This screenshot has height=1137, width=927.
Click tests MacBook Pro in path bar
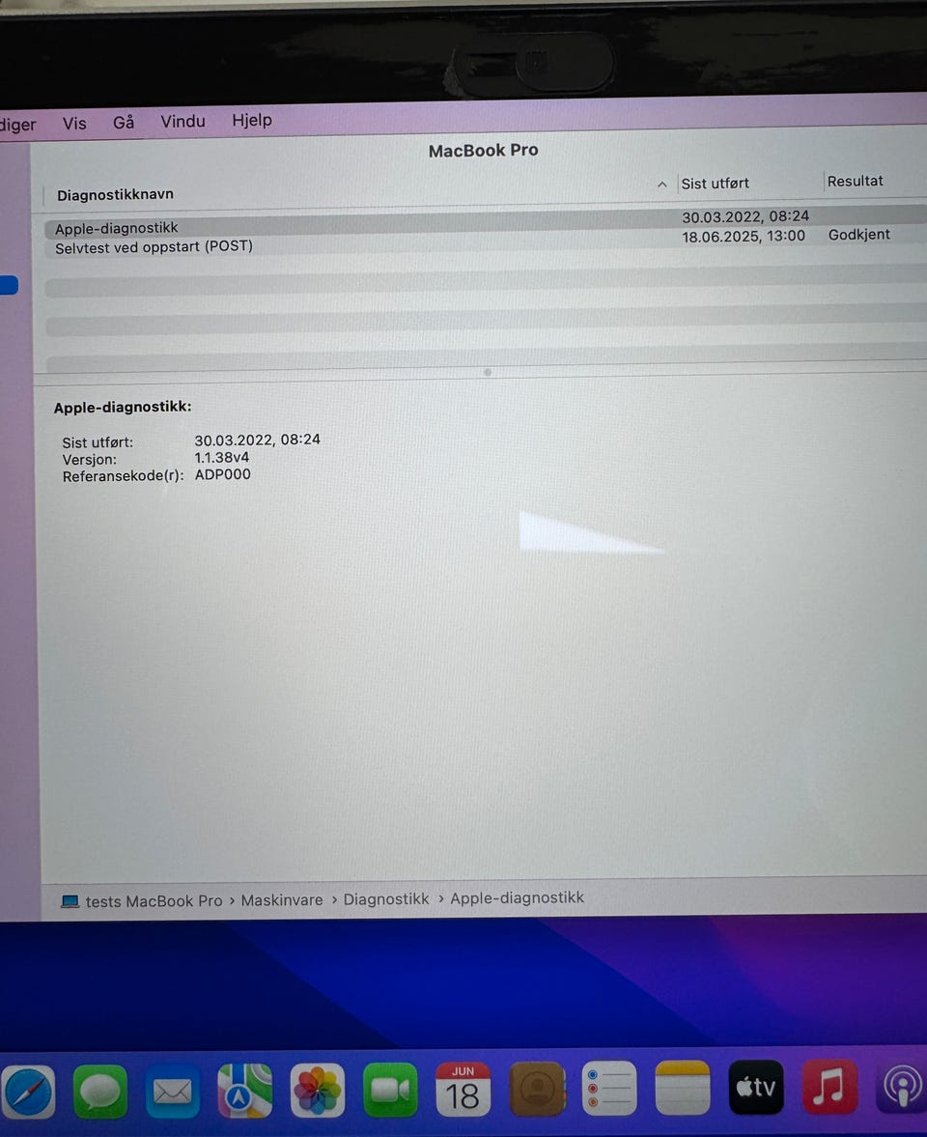coord(154,901)
